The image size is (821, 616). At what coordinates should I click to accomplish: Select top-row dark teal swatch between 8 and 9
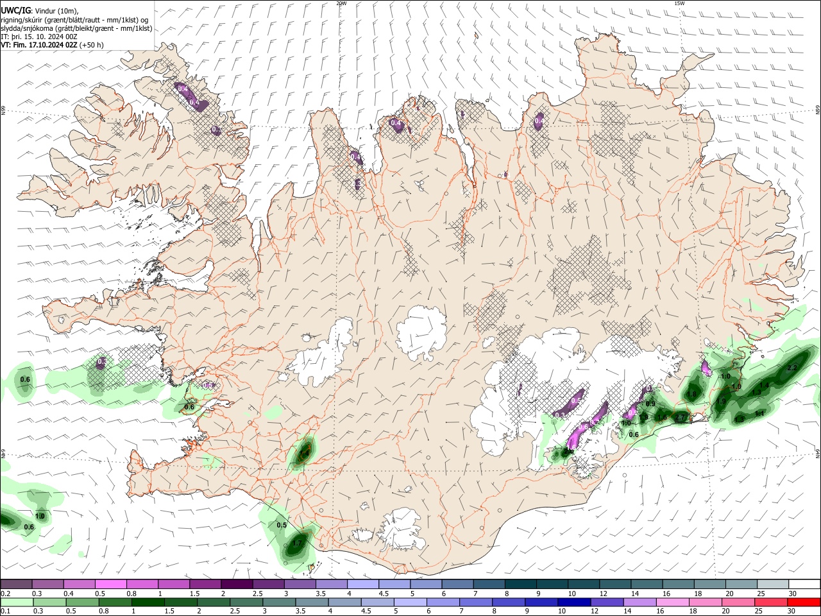521,584
